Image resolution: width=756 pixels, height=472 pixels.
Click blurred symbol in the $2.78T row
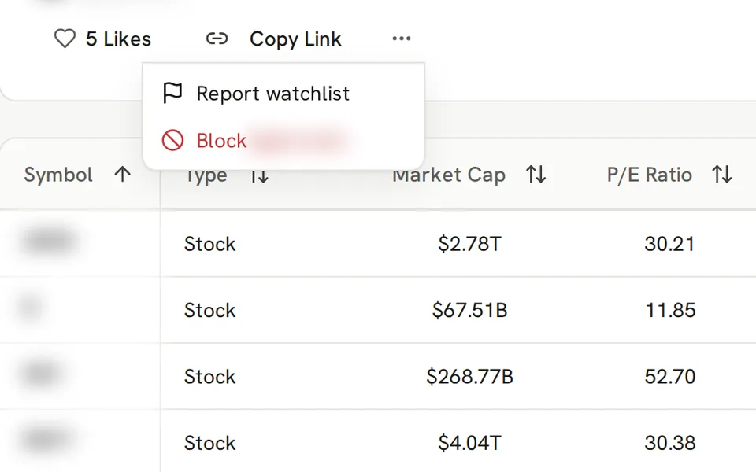(48, 241)
